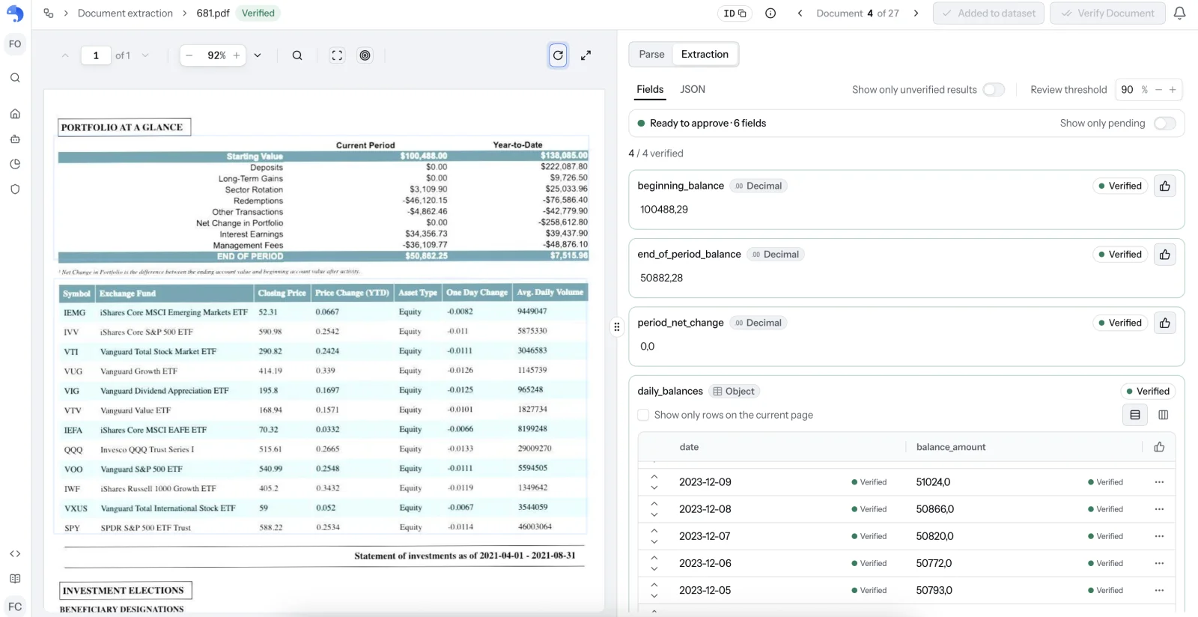This screenshot has height=617, width=1198.
Task: Open the document info icon
Action: tap(770, 13)
